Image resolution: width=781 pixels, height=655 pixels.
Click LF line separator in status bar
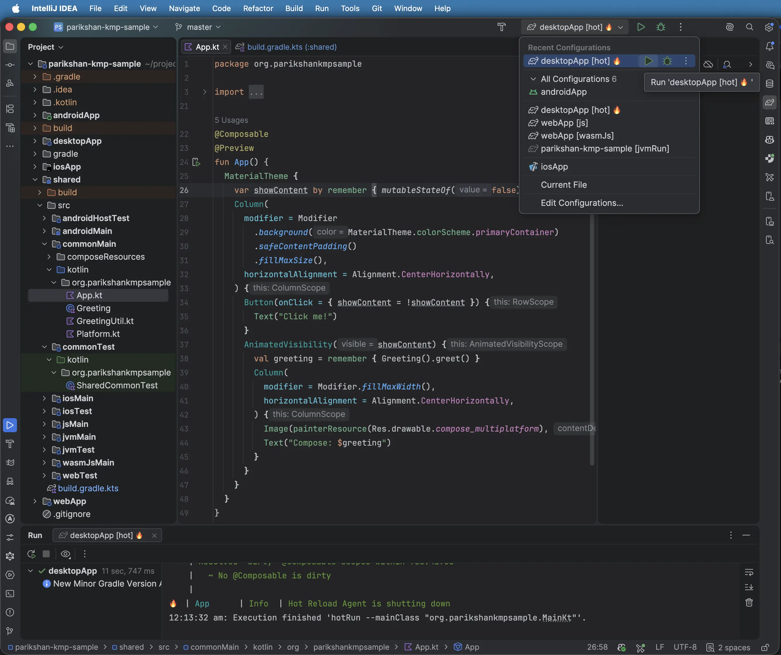[x=659, y=648]
